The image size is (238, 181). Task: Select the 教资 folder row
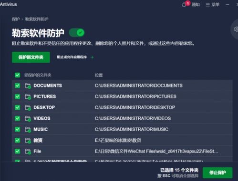(122, 140)
